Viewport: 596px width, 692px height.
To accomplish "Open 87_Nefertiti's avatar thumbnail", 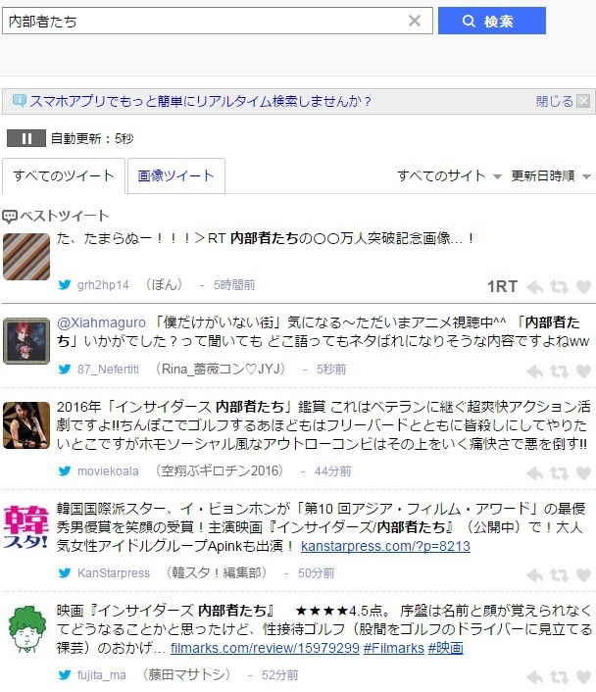I will click(x=26, y=341).
